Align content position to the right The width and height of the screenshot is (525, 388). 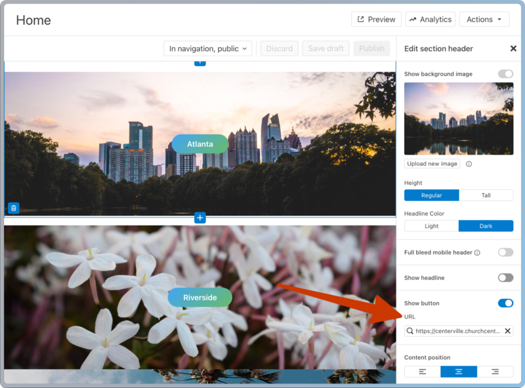[x=495, y=372]
